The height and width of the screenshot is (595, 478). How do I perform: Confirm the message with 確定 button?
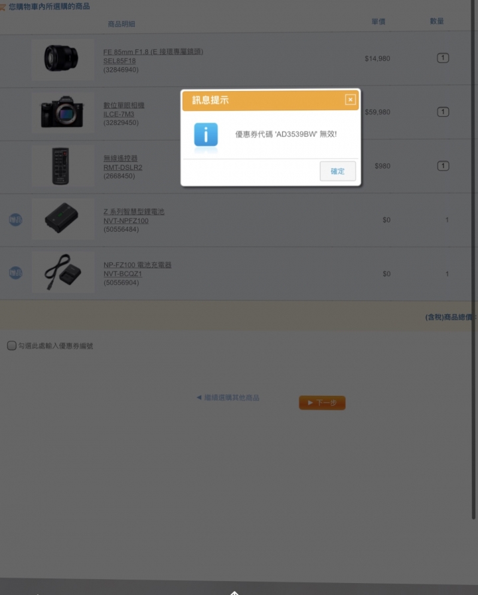tap(338, 171)
